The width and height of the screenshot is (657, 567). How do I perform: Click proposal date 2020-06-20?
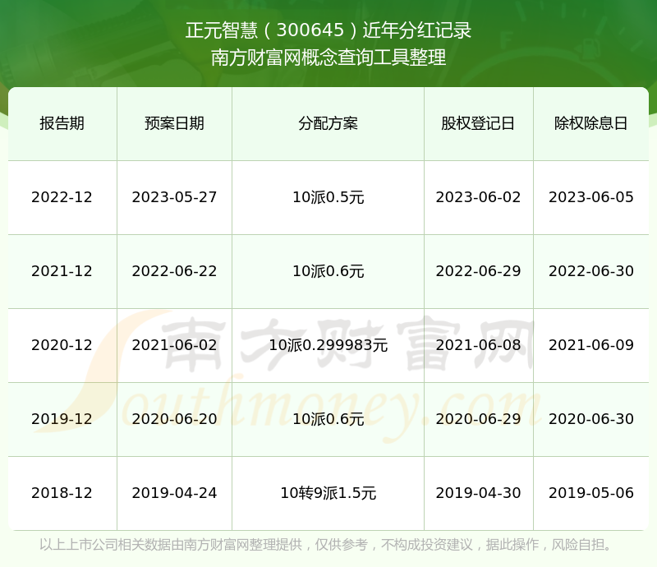click(174, 418)
